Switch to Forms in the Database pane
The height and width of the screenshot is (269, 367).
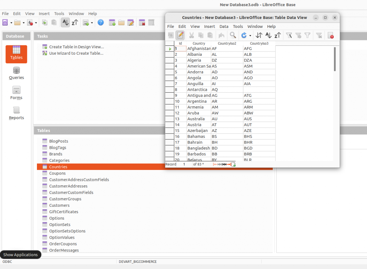(x=16, y=93)
